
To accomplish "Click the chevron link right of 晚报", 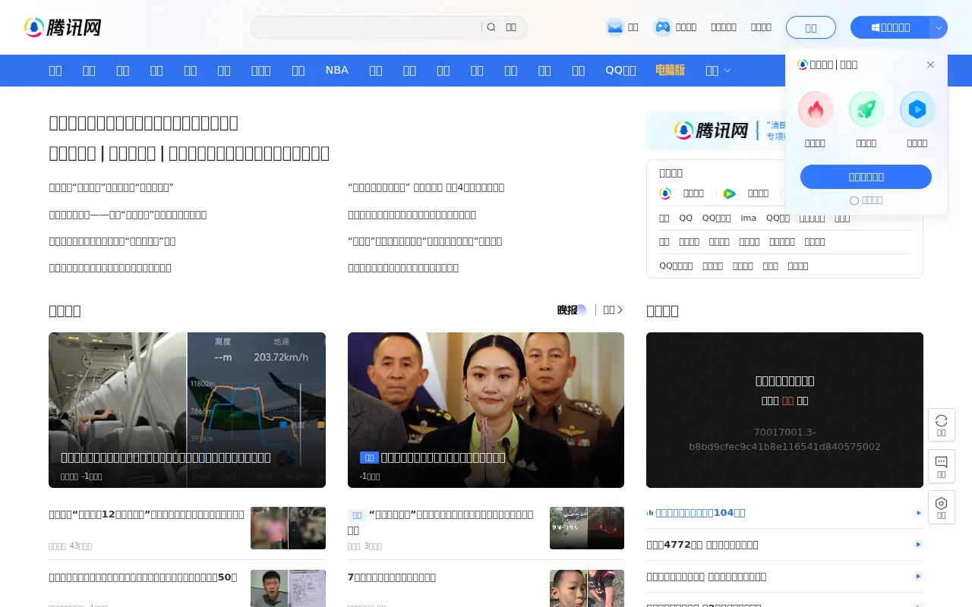I will point(614,310).
